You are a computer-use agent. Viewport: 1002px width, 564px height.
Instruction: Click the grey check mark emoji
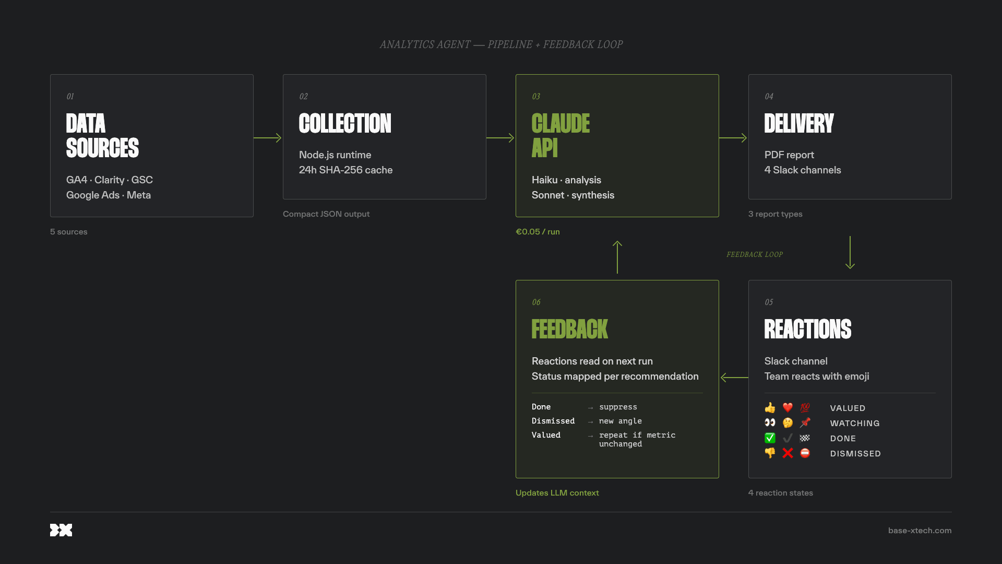pos(788,438)
